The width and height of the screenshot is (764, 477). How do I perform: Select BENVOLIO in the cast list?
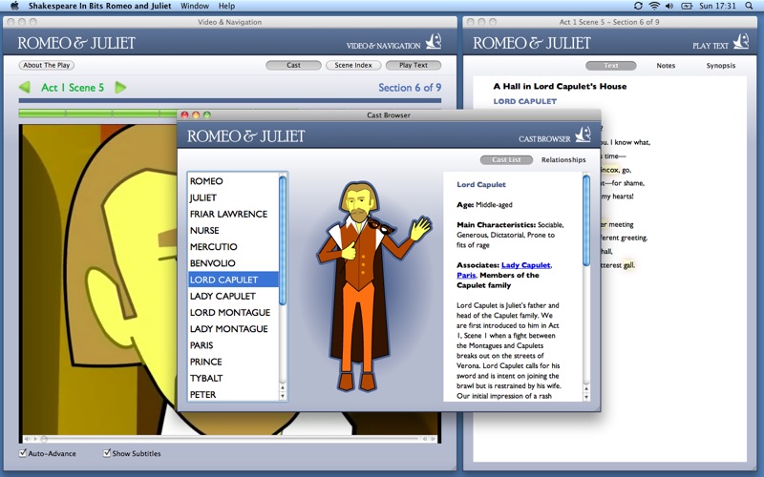(x=233, y=263)
